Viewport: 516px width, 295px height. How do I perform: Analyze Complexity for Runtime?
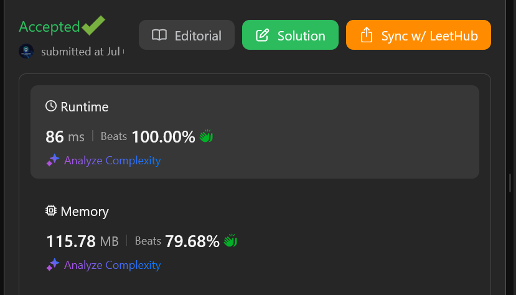click(x=112, y=161)
